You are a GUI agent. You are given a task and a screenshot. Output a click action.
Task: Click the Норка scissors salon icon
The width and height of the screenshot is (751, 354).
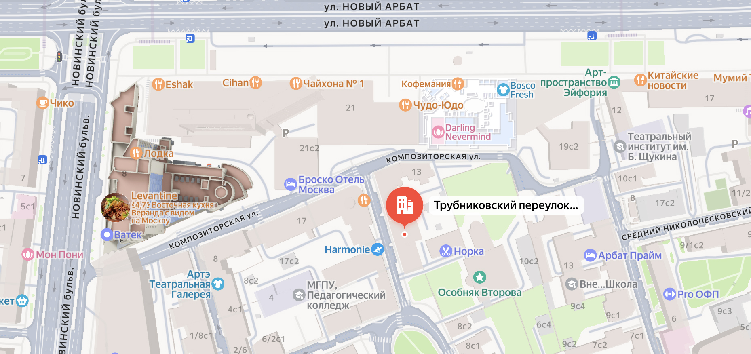445,251
